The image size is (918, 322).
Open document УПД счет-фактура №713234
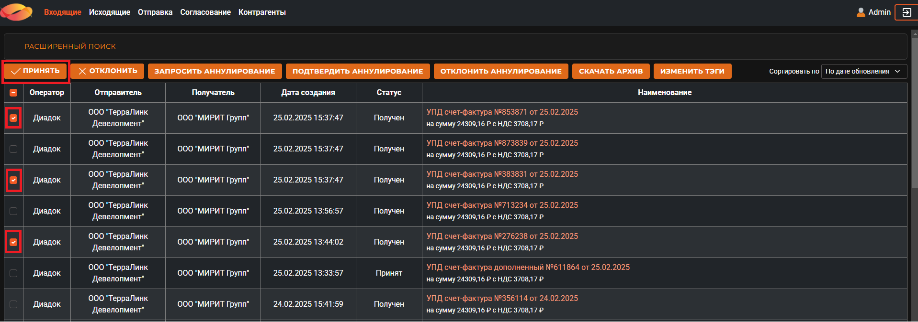click(502, 205)
